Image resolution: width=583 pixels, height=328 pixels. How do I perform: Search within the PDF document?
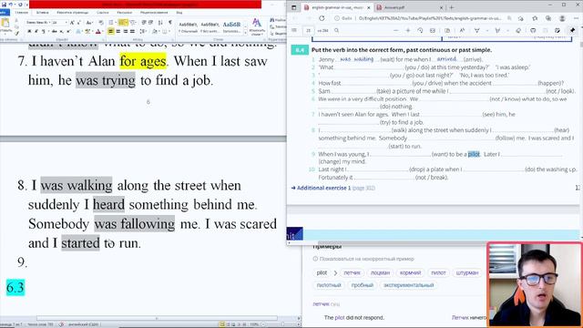point(336,30)
